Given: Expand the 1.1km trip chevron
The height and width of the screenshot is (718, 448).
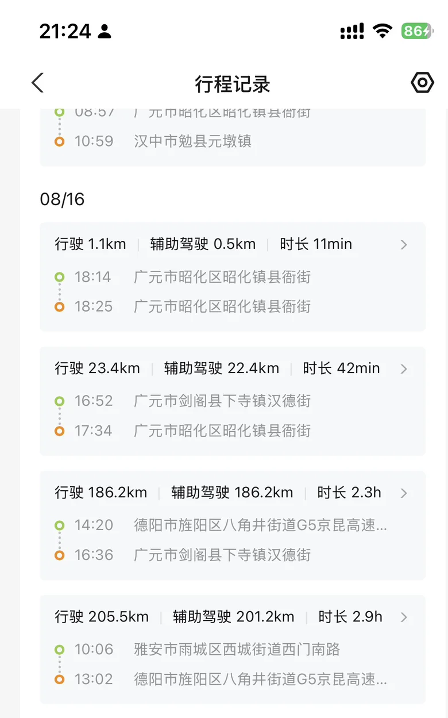Looking at the screenshot, I should pyautogui.click(x=404, y=244).
